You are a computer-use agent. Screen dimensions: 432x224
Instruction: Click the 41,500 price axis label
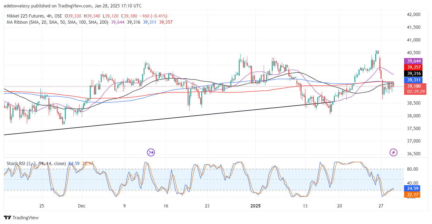pos(414,27)
